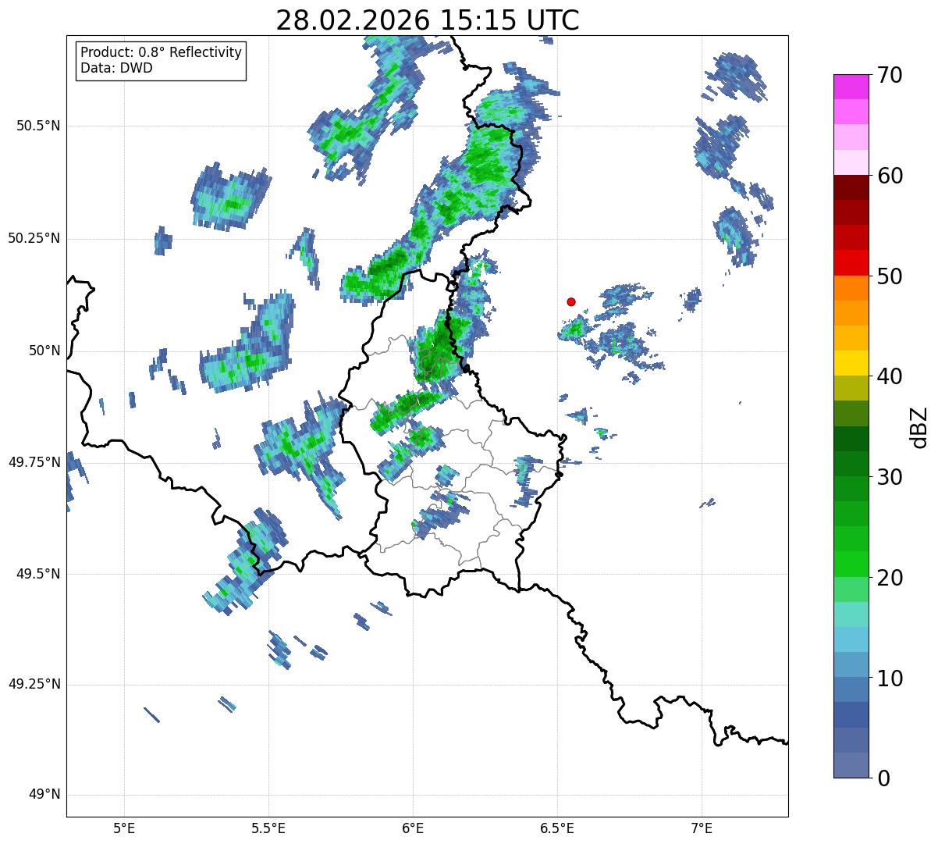Image resolution: width=938 pixels, height=844 pixels.
Task: Click the longitude label 5.5°E
Action: pyautogui.click(x=268, y=828)
